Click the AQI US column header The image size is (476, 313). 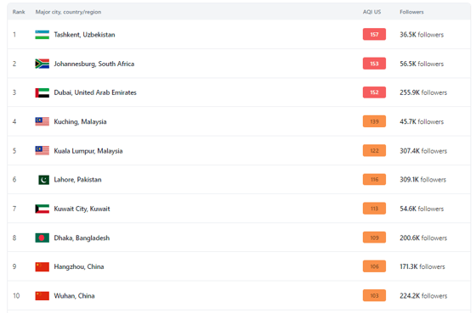tap(372, 12)
